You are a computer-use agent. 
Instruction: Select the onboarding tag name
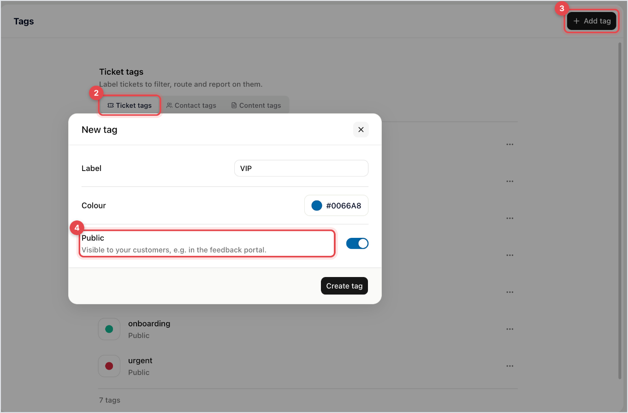pos(149,324)
